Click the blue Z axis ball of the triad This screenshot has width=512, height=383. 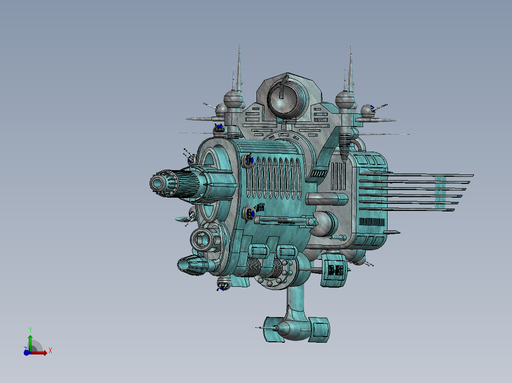[x=27, y=352]
